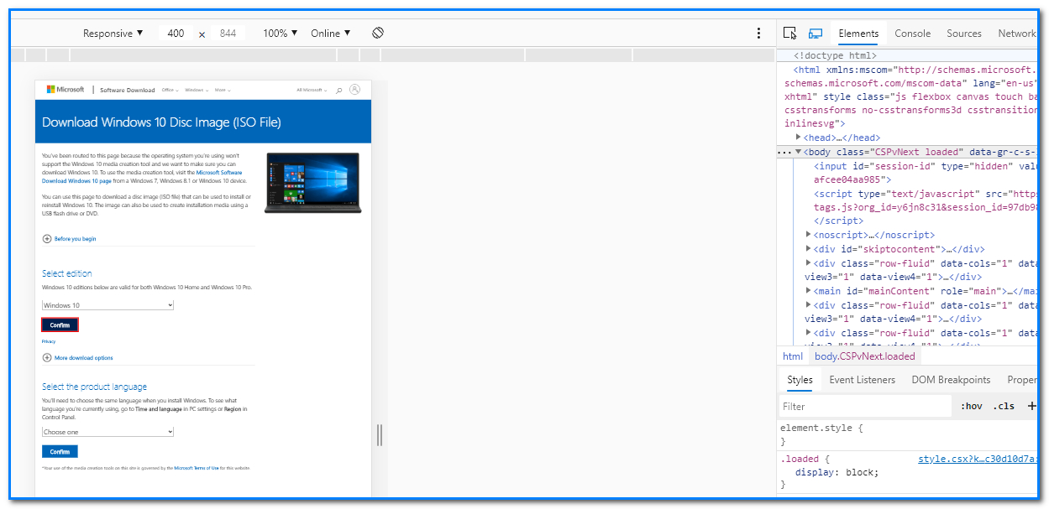
Task: Click the search magnifier icon on page
Action: pyautogui.click(x=339, y=90)
